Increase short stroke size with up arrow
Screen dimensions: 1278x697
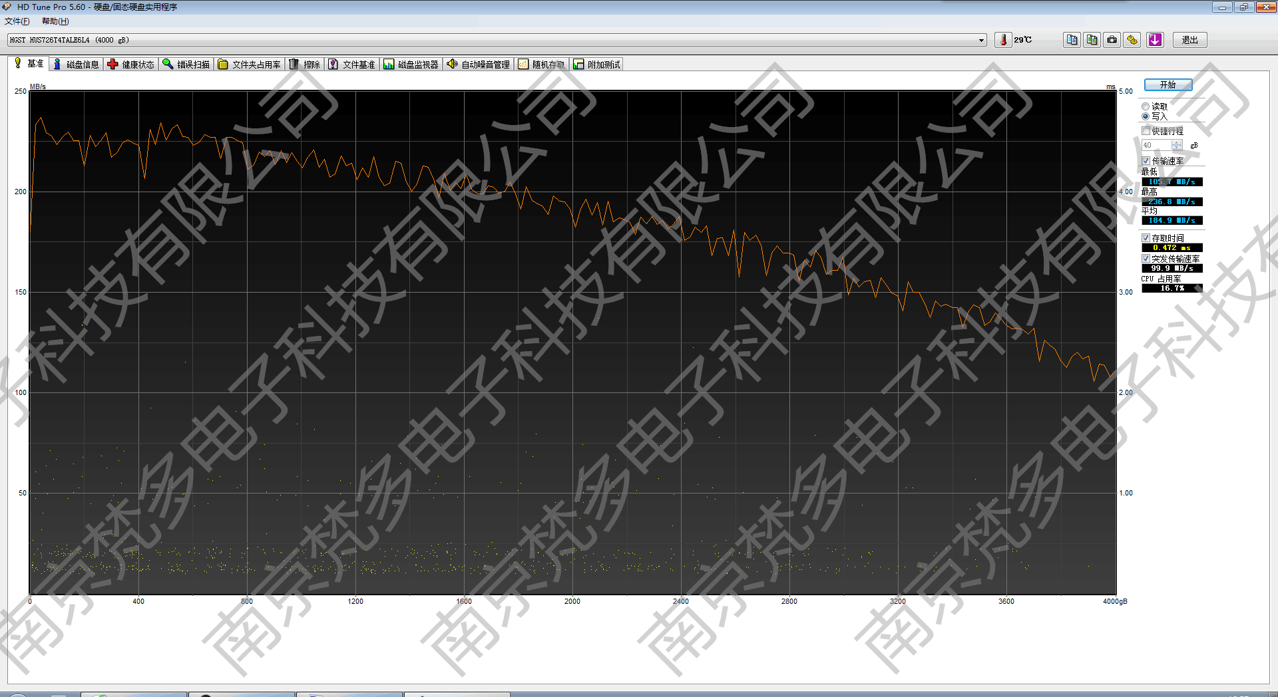1177,142
